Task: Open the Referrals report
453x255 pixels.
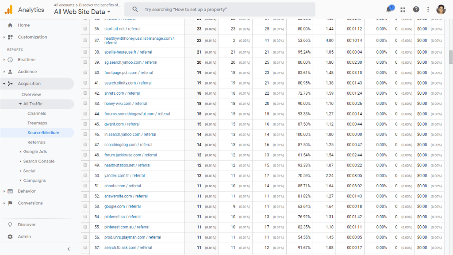Action: [x=36, y=142]
